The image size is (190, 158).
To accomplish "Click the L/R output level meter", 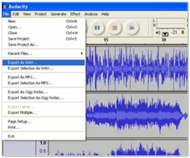I will 171,23.
